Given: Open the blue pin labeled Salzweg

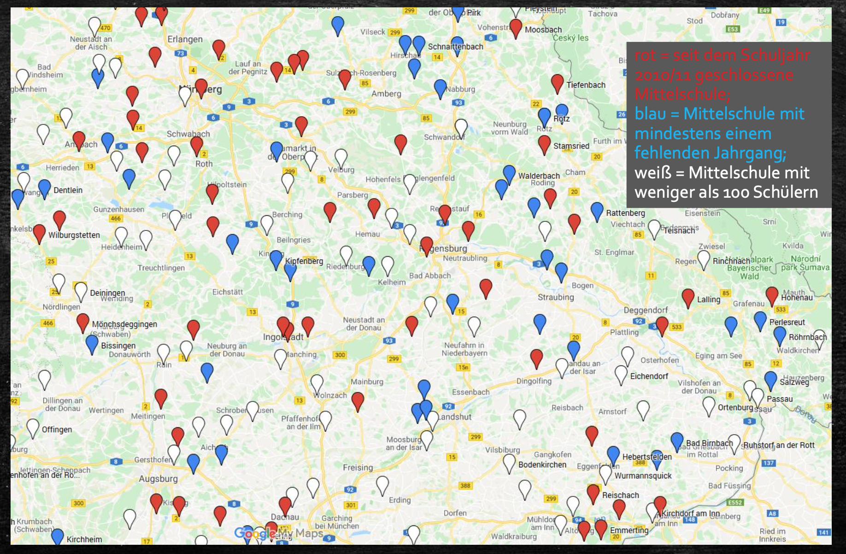Looking at the screenshot, I should coord(771,381).
